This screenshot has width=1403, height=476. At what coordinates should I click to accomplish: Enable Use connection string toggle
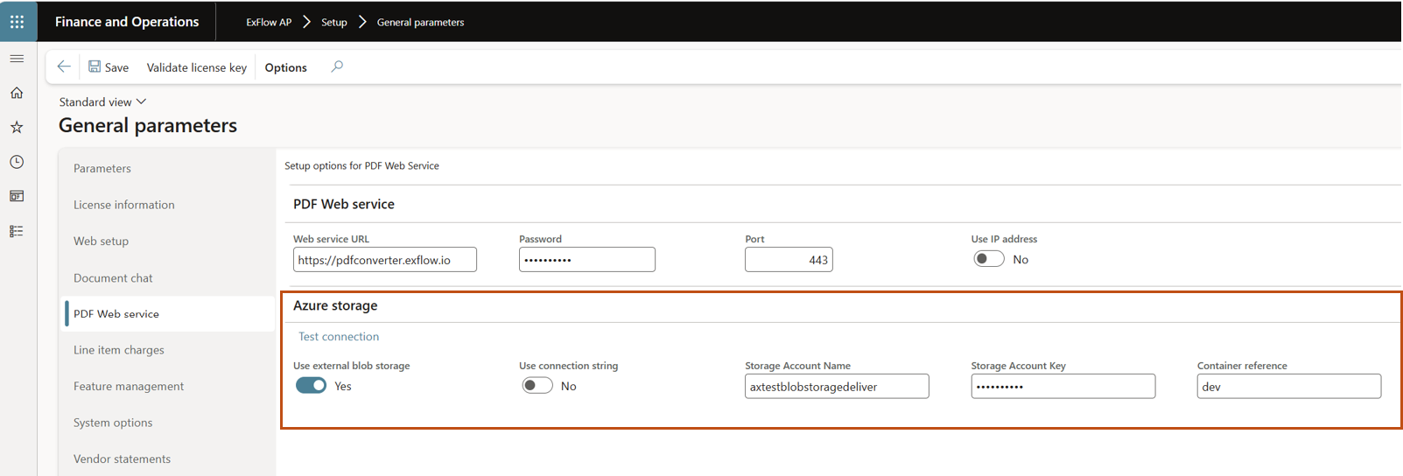pyautogui.click(x=537, y=386)
